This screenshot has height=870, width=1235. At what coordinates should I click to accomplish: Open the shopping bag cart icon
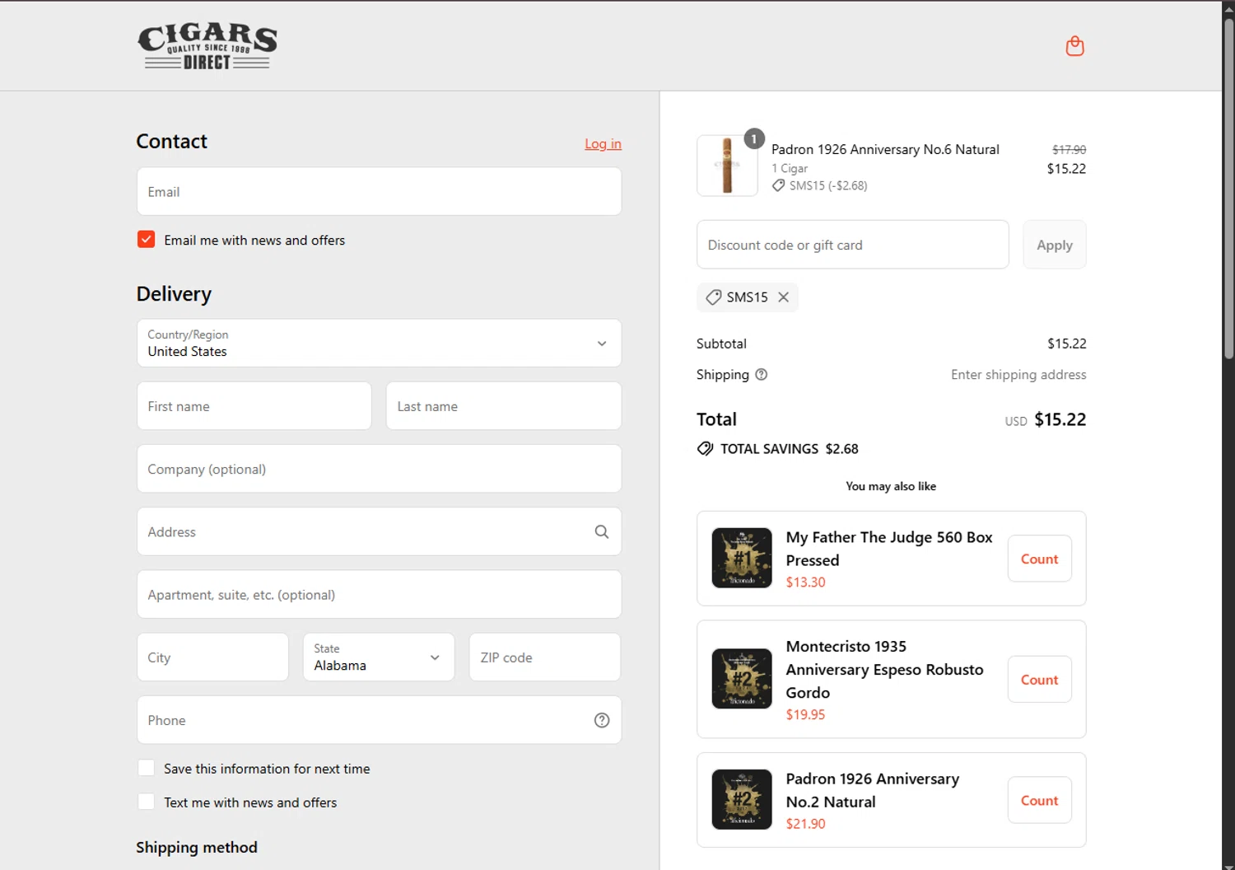1074,46
